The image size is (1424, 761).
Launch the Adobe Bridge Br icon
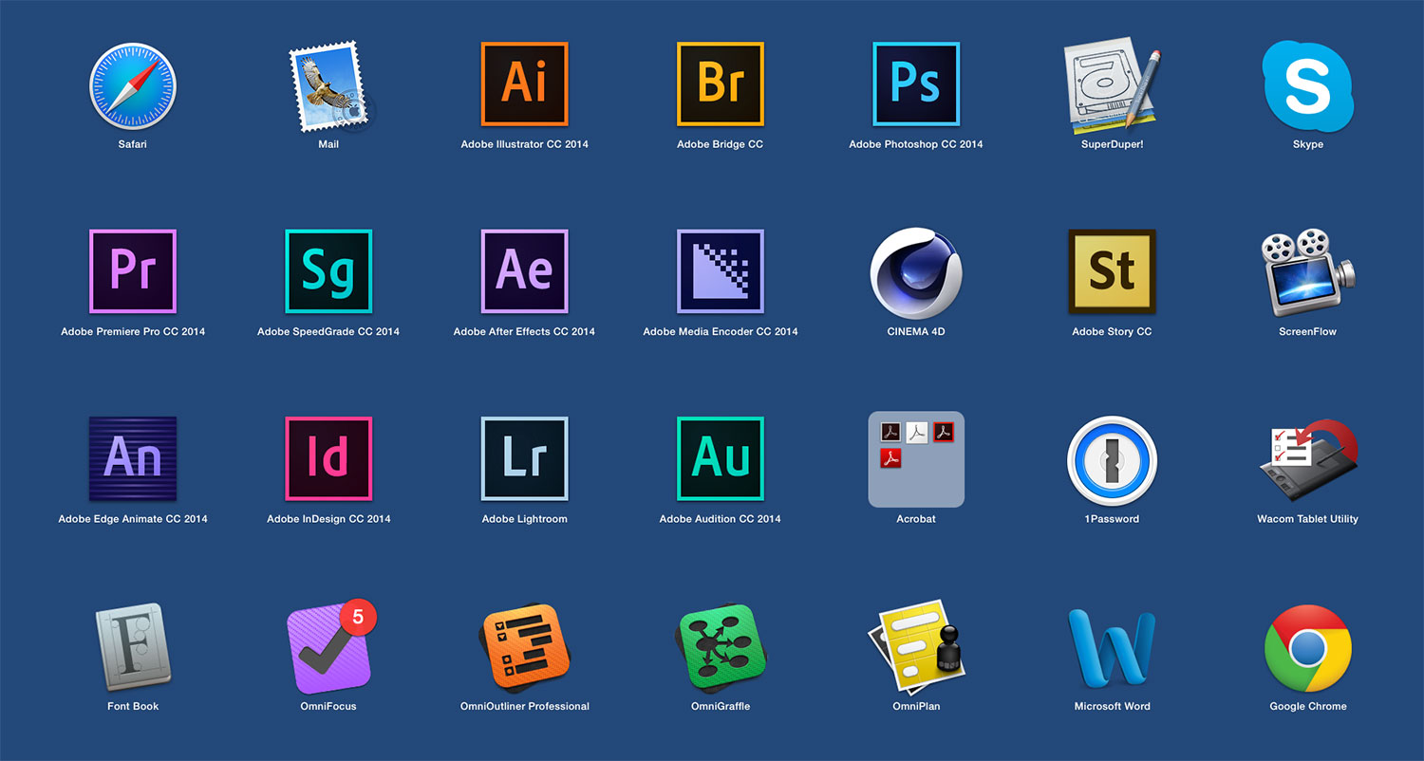point(720,84)
